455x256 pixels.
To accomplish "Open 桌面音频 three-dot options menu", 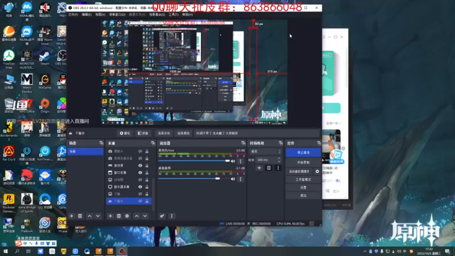I will point(240,179).
